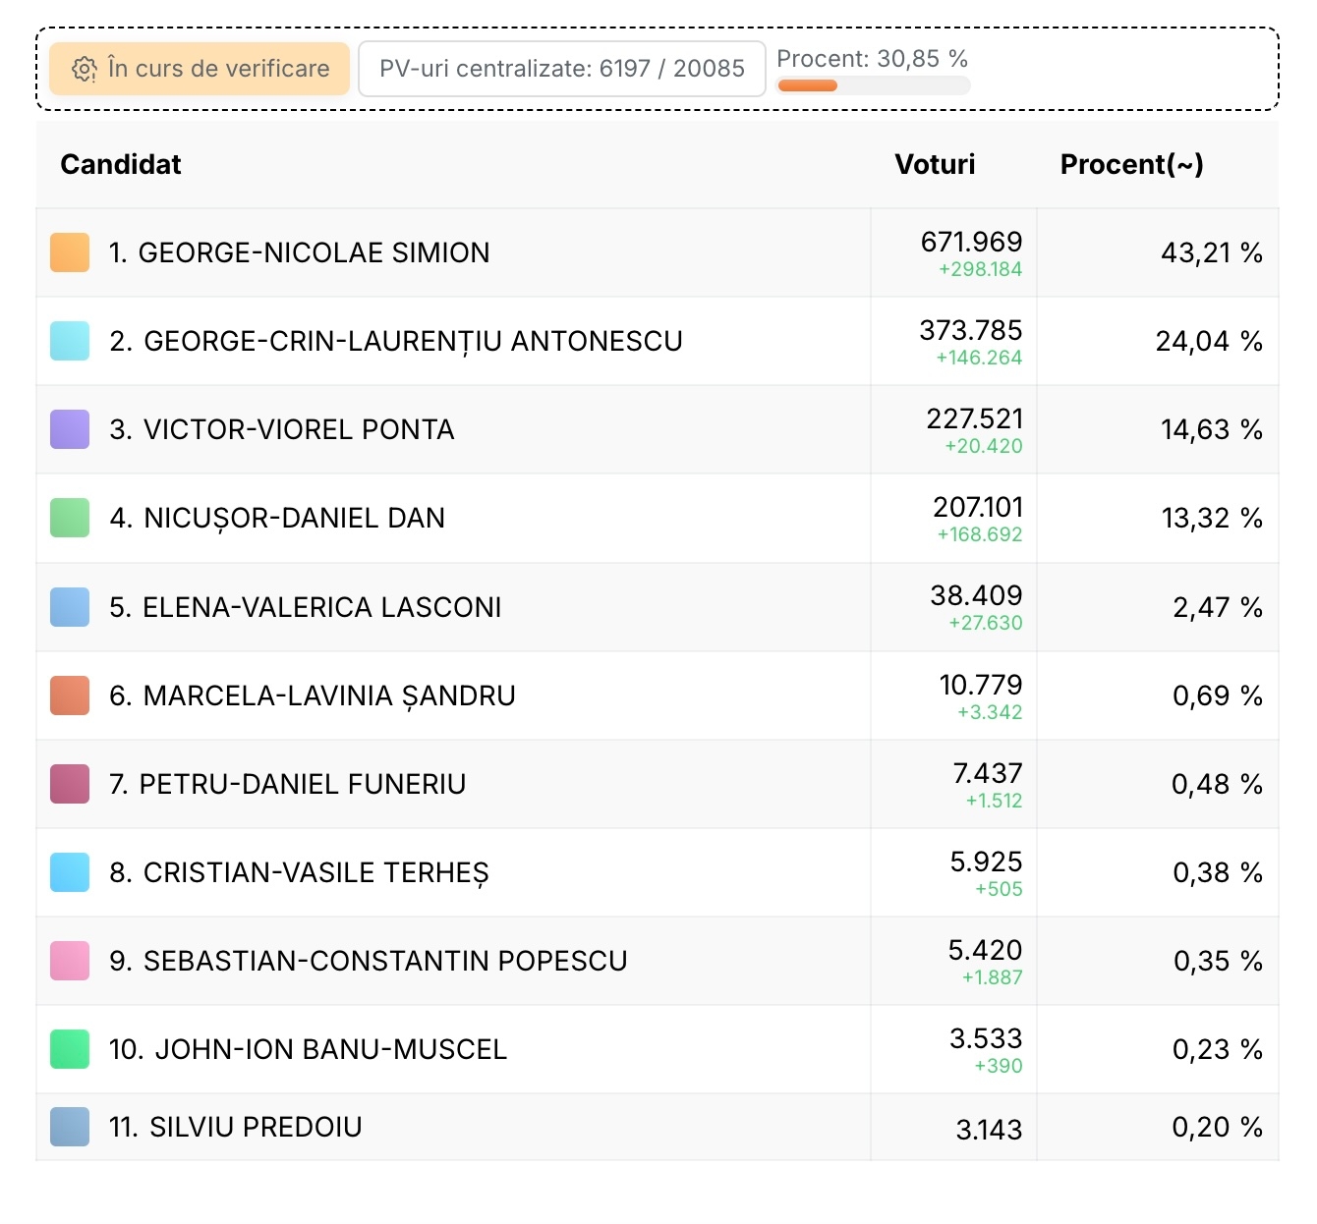Sort by the Procent(~) column header

coord(1131,164)
